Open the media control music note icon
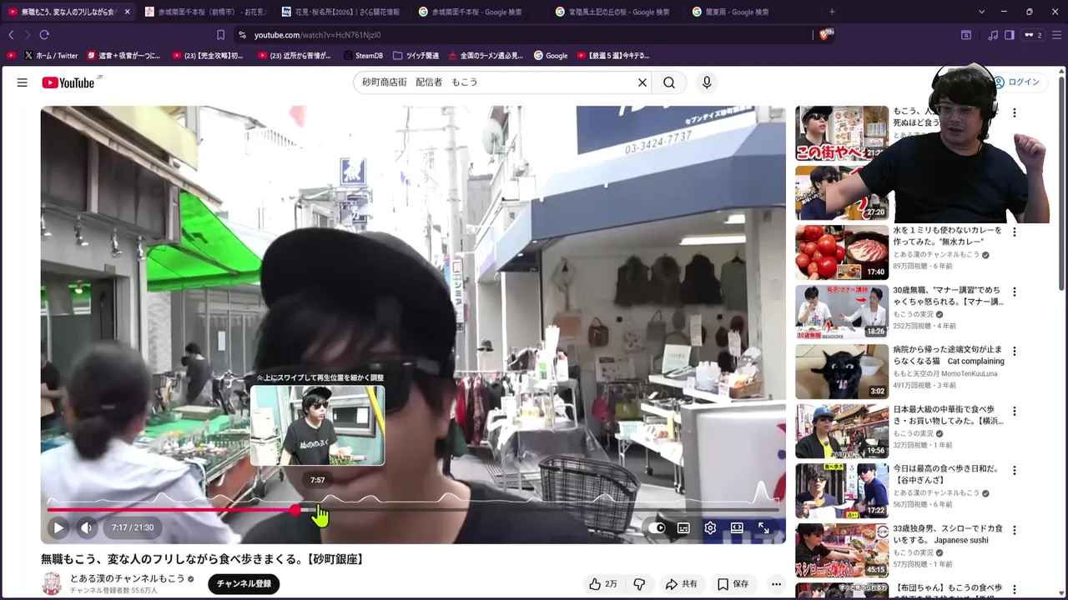 tap(993, 35)
